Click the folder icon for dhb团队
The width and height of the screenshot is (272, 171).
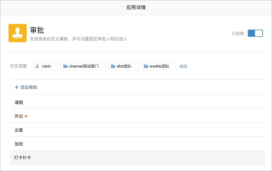pos(113,66)
